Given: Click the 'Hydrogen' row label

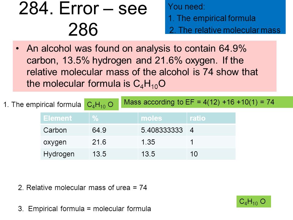Looking at the screenshot, I should (x=59, y=154).
